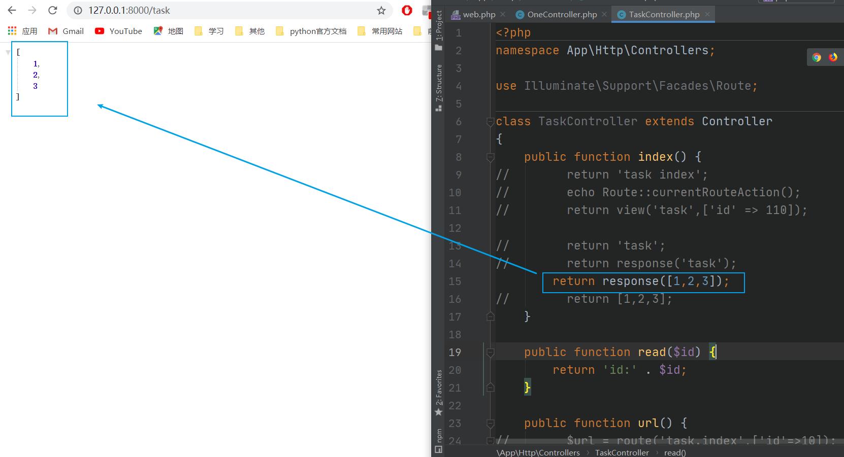The image size is (844, 457).
Task: Open file in Firefox browser icon
Action: coord(833,57)
